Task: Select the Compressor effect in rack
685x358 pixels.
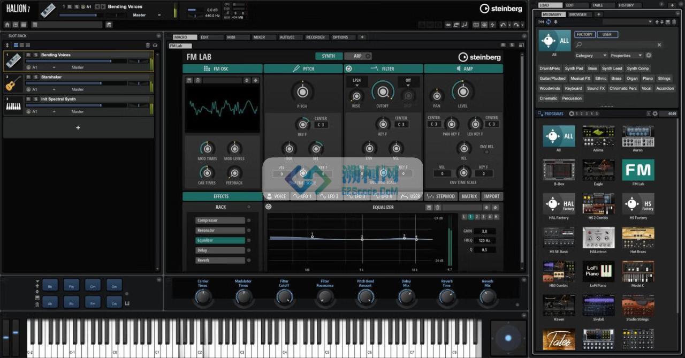Action: pos(221,220)
